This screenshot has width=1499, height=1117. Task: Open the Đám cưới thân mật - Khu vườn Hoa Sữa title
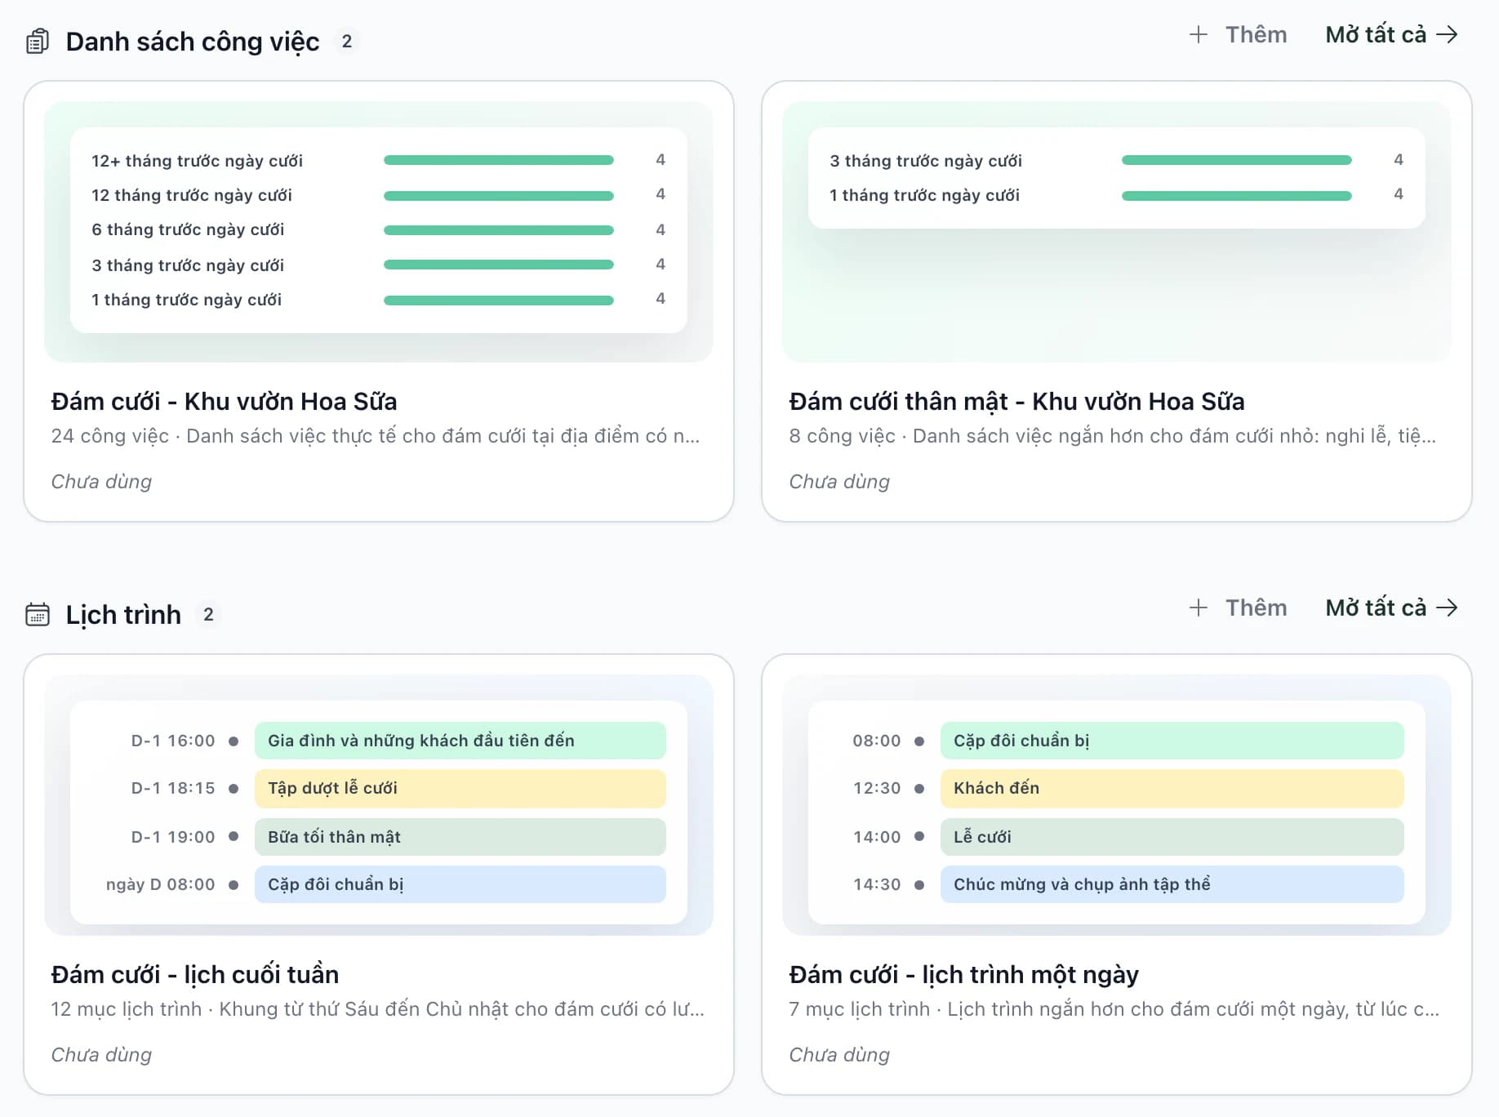pos(1016,401)
